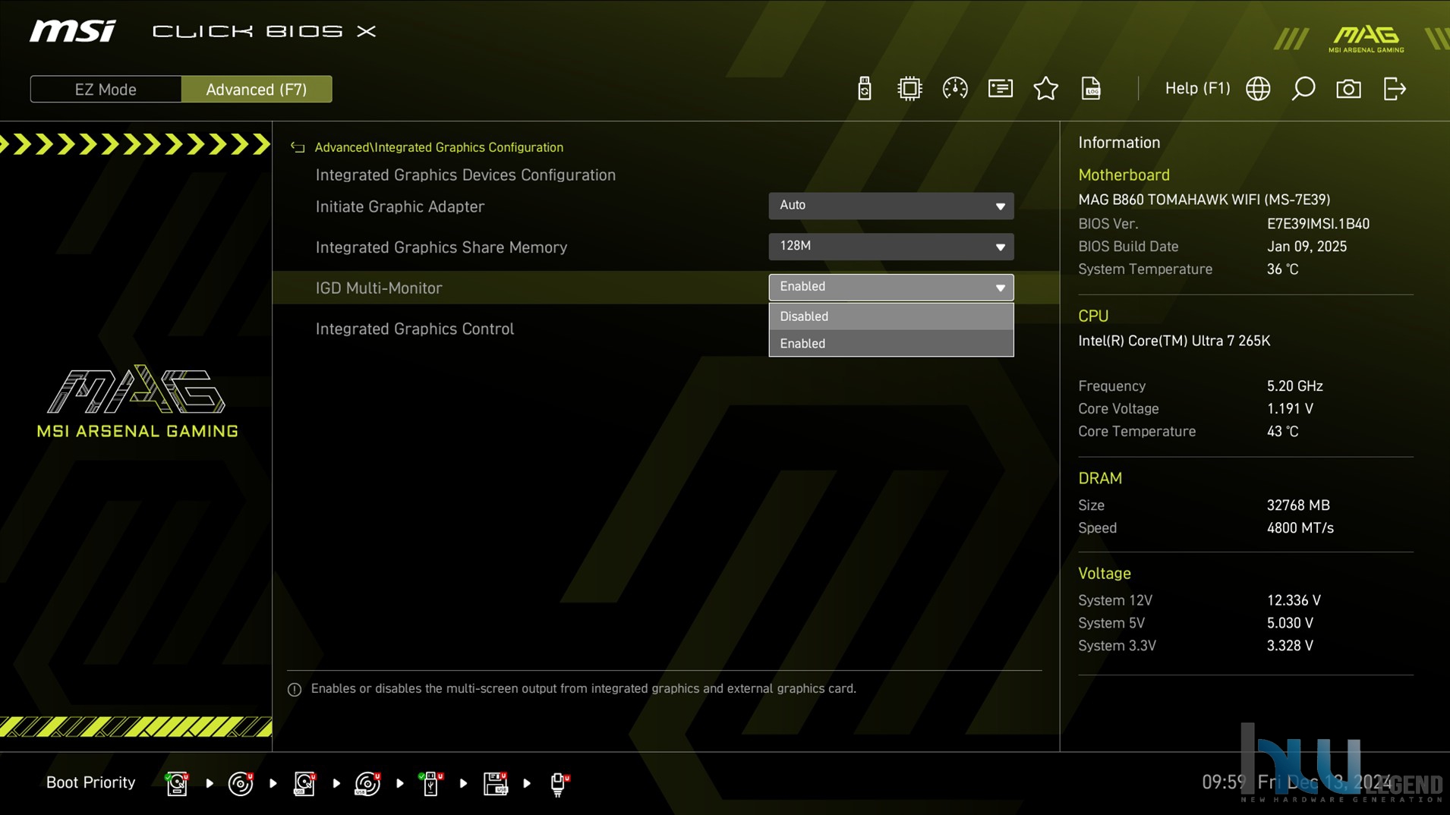
Task: Select the hard disk boot device
Action: (177, 783)
